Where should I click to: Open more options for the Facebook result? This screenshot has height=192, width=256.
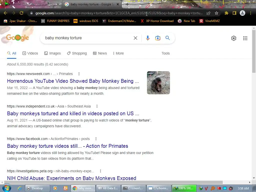pos(96,139)
